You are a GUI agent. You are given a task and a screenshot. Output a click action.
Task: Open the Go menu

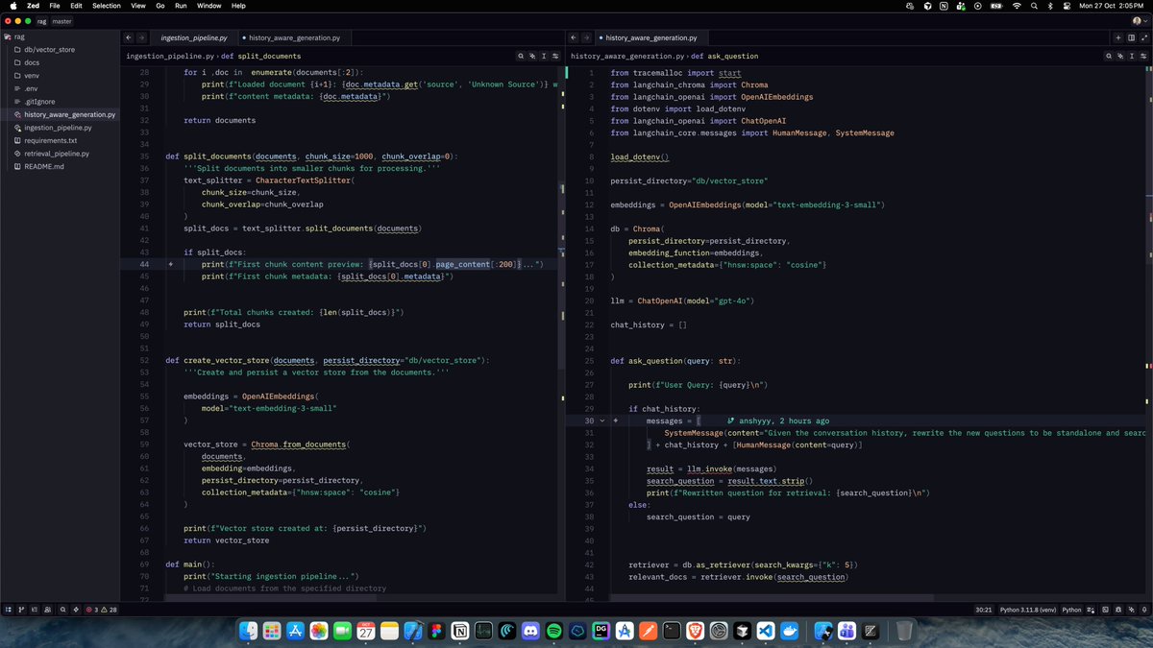pos(159,6)
